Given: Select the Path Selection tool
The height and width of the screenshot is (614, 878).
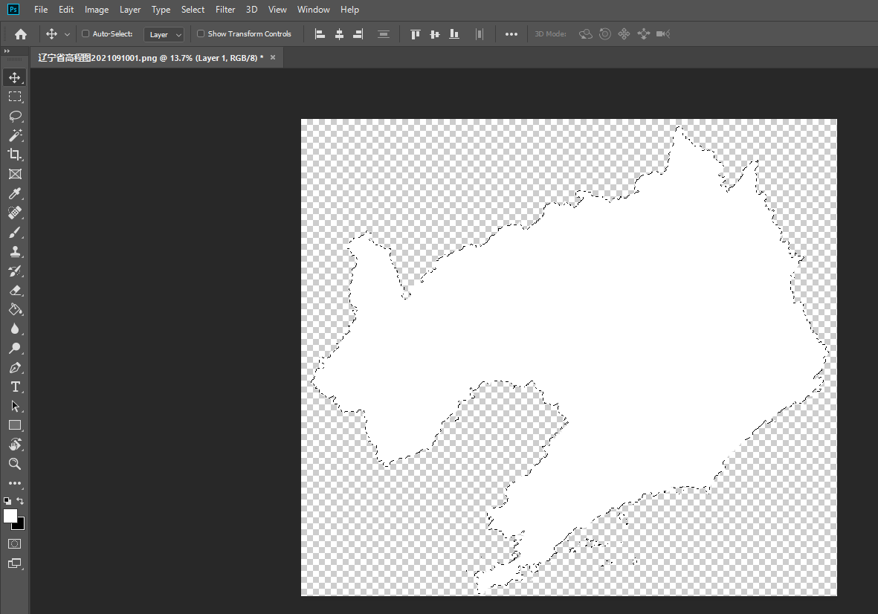Looking at the screenshot, I should (15, 406).
